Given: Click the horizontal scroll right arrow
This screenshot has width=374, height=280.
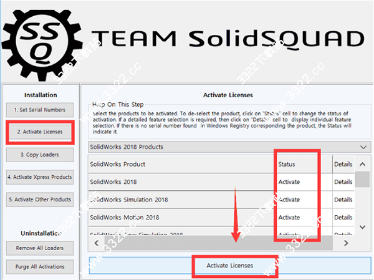Looking at the screenshot, I should coord(346,243).
